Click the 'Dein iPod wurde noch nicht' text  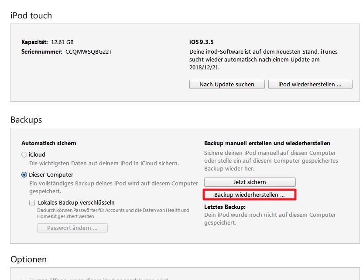[270, 219]
